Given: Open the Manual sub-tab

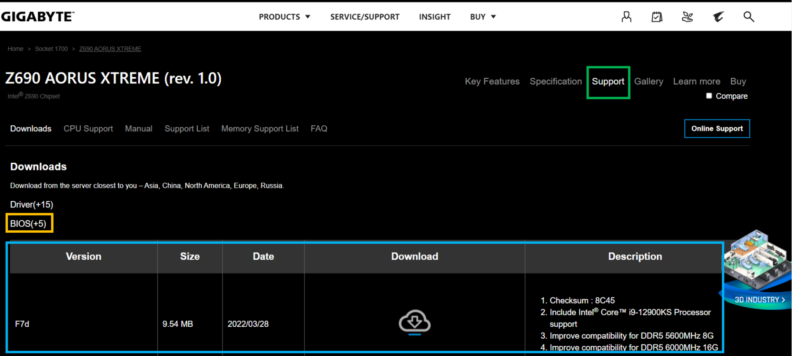Looking at the screenshot, I should pos(139,129).
